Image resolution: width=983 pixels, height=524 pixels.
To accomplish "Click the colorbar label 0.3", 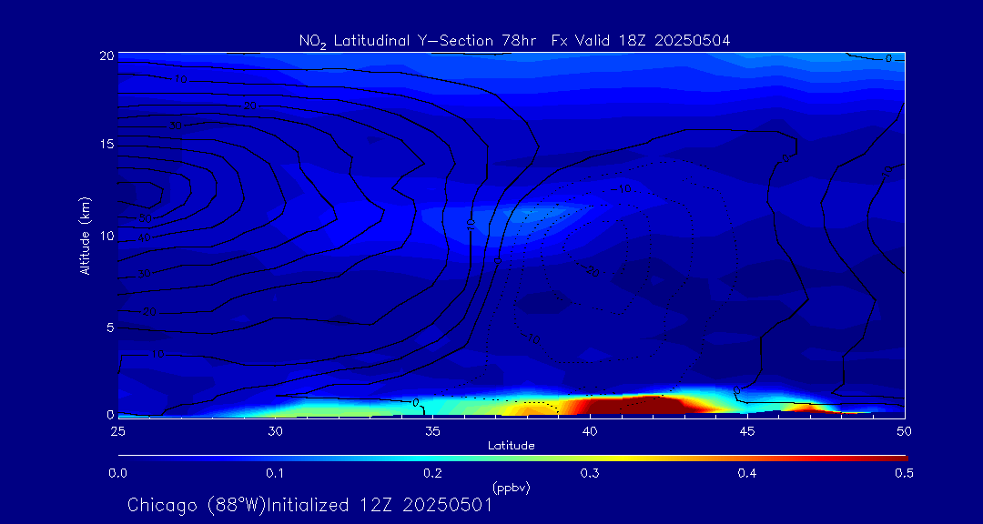I will pos(589,473).
